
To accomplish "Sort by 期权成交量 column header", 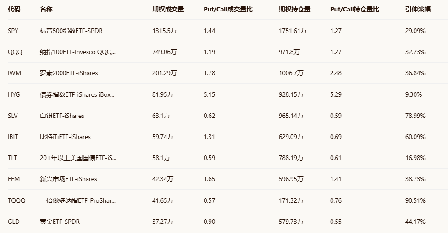I will [168, 9].
